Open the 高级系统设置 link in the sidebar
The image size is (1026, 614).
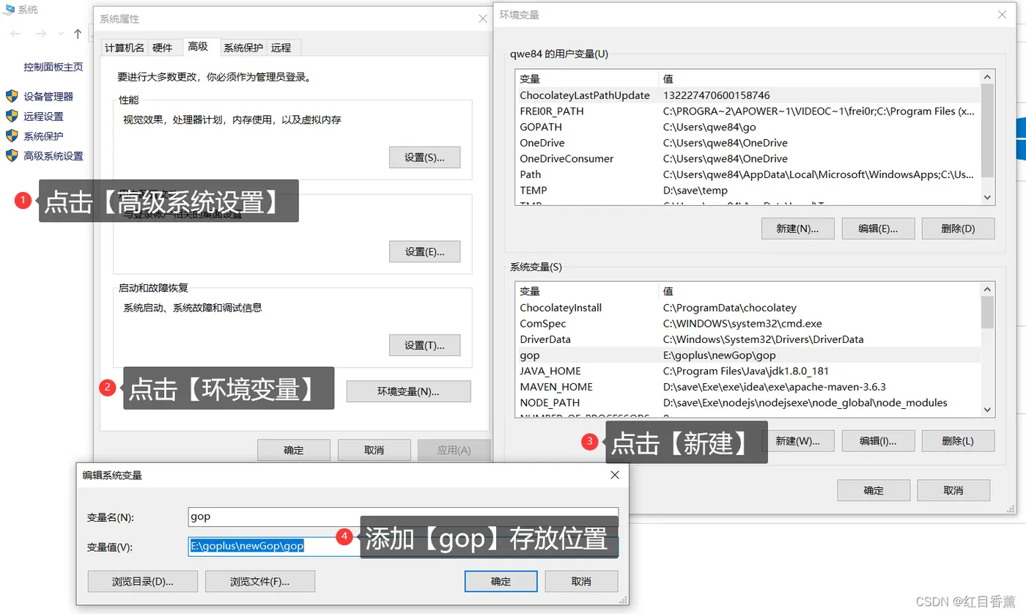tap(53, 155)
